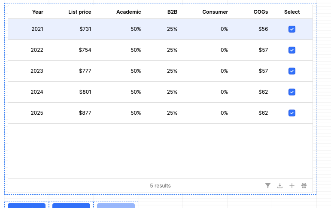Click the download table data icon
The height and width of the screenshot is (208, 331).
coord(280,186)
